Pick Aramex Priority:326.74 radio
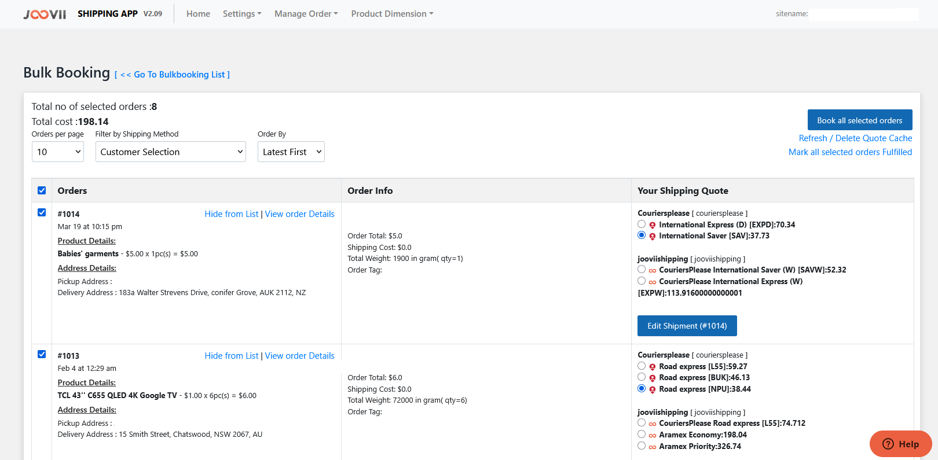 pyautogui.click(x=642, y=446)
